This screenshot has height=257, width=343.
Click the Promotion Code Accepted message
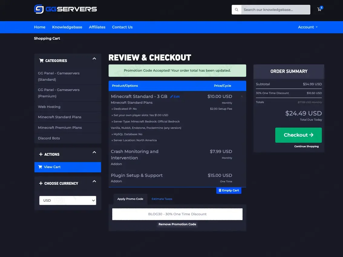pos(177,70)
